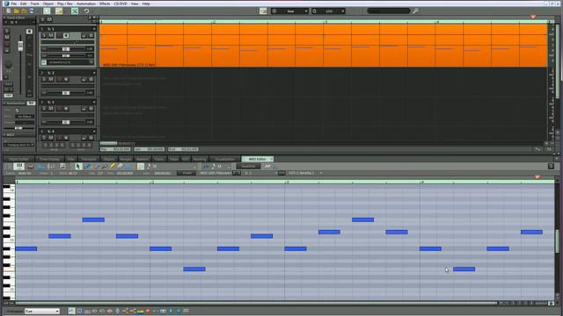Toggle the speaker monitor button on track 1
The image size is (563, 316).
point(66,35)
